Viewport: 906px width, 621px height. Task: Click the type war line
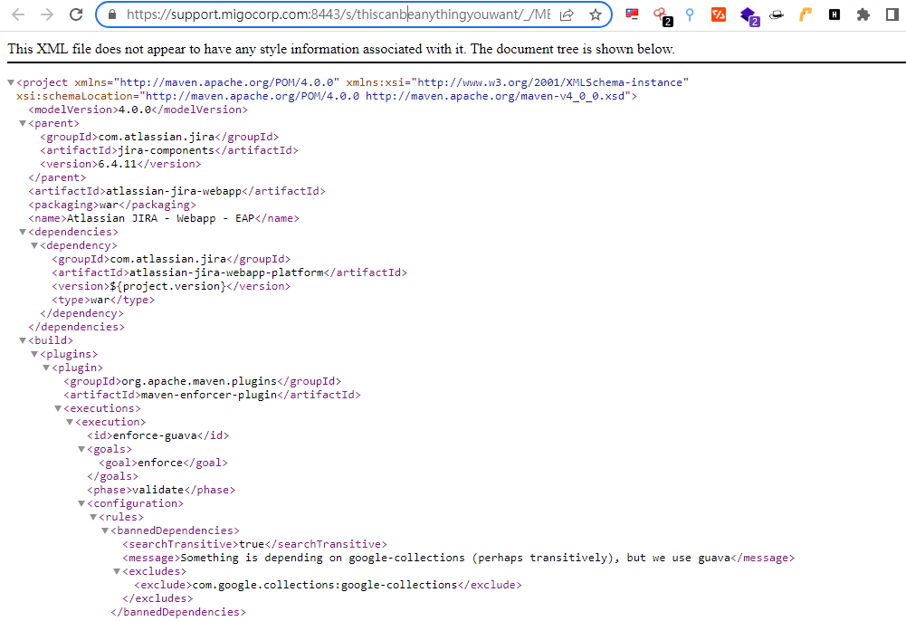pos(103,300)
